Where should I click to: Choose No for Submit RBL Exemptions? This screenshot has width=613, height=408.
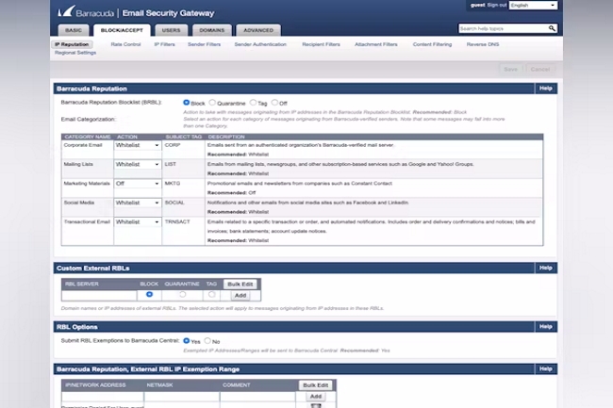(207, 341)
